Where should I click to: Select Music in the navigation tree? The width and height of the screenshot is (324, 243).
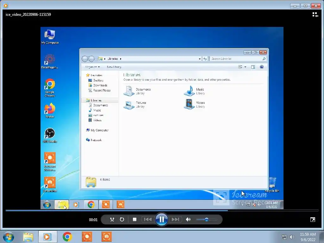95,110
